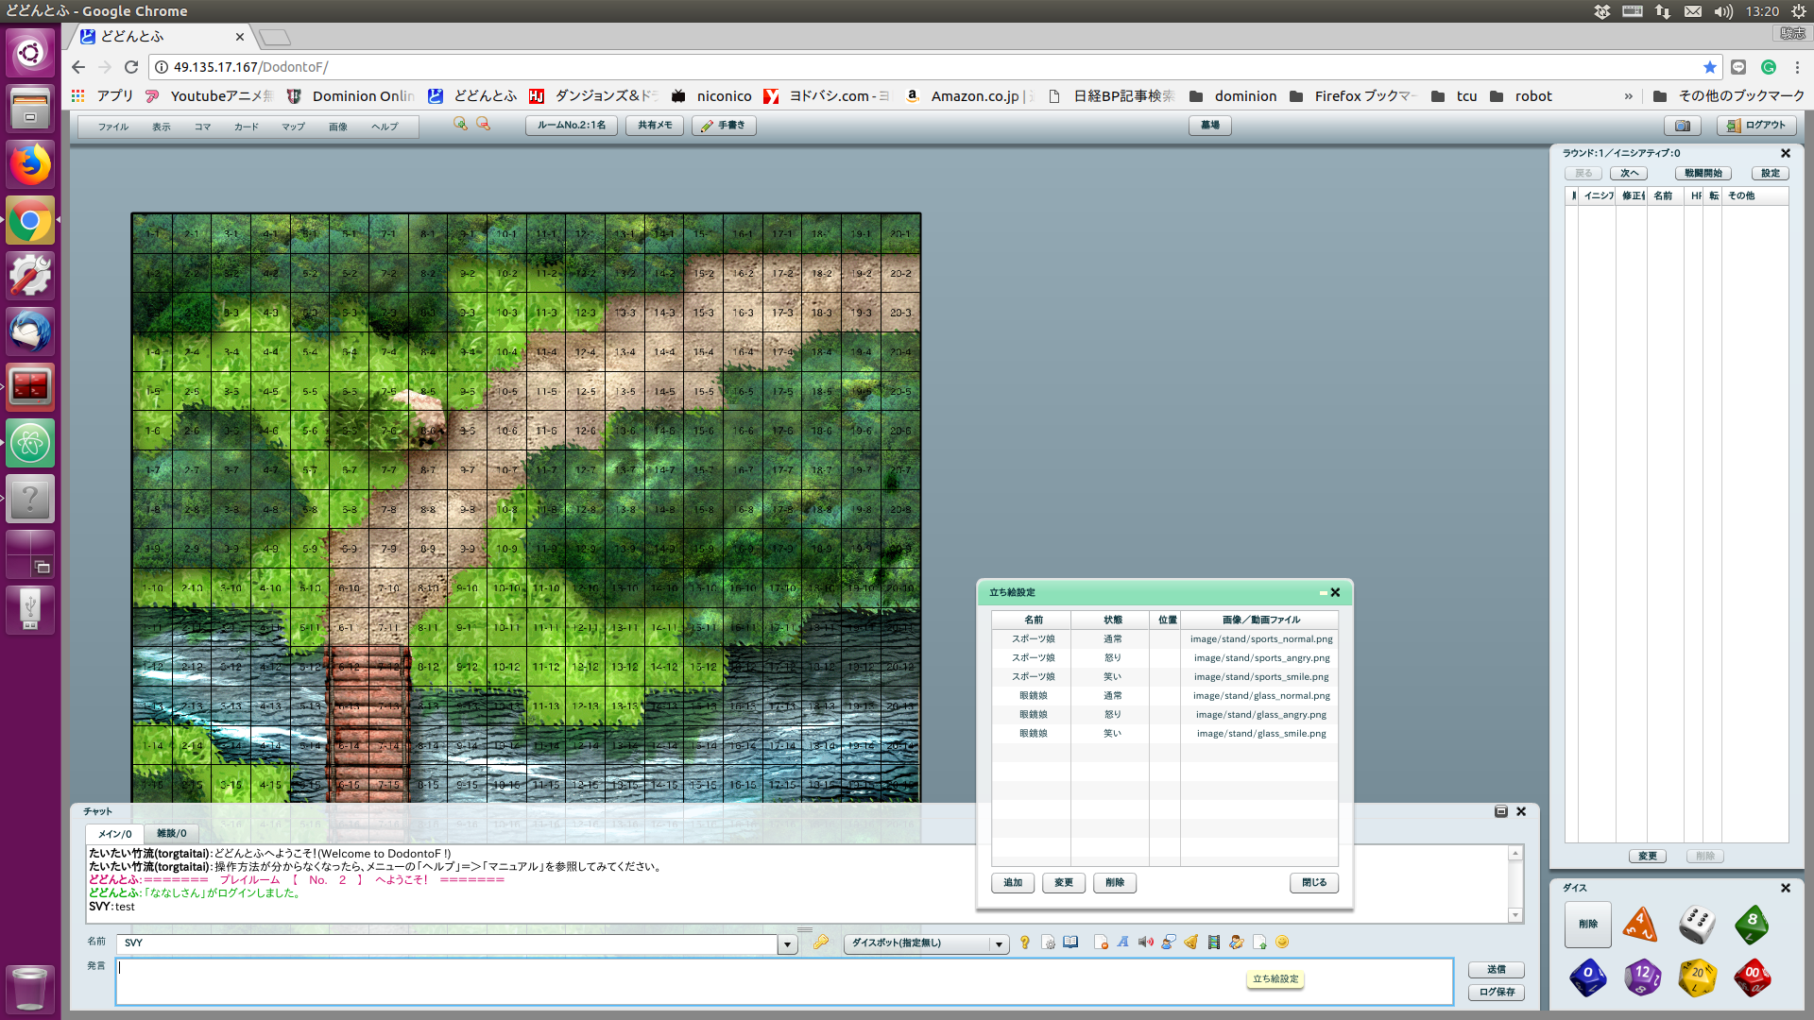Open the 名前 SVY name dropdown arrow
The width and height of the screenshot is (1814, 1020).
point(787,944)
